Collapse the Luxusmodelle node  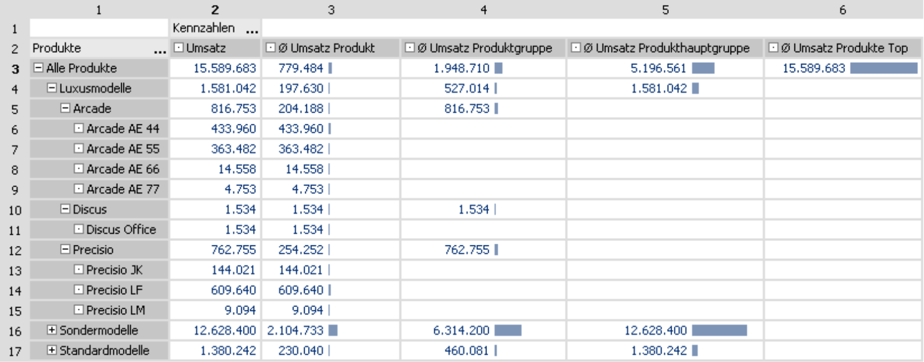[x=52, y=88]
